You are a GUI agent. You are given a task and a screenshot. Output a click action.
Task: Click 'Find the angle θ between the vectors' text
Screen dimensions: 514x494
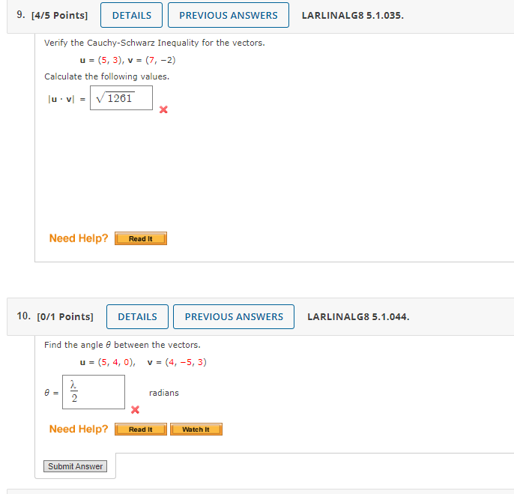[122, 345]
